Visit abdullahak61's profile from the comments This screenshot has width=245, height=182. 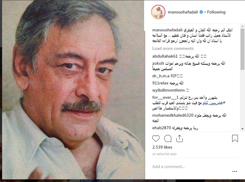(x=165, y=56)
